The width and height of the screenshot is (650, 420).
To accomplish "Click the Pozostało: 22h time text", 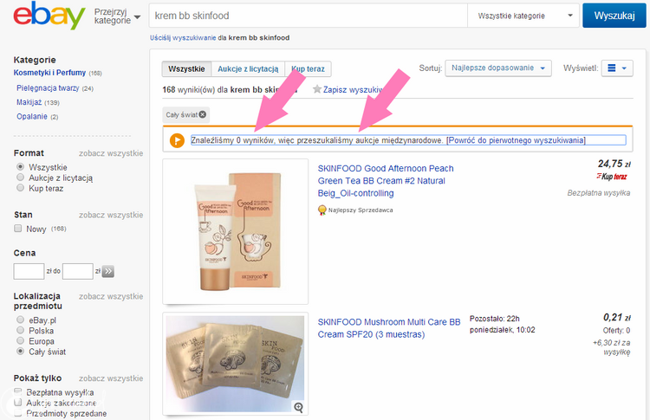I will [494, 319].
